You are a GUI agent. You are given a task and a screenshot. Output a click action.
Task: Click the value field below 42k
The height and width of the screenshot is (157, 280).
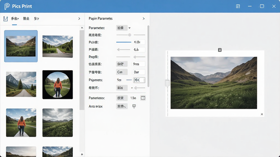point(139,50)
